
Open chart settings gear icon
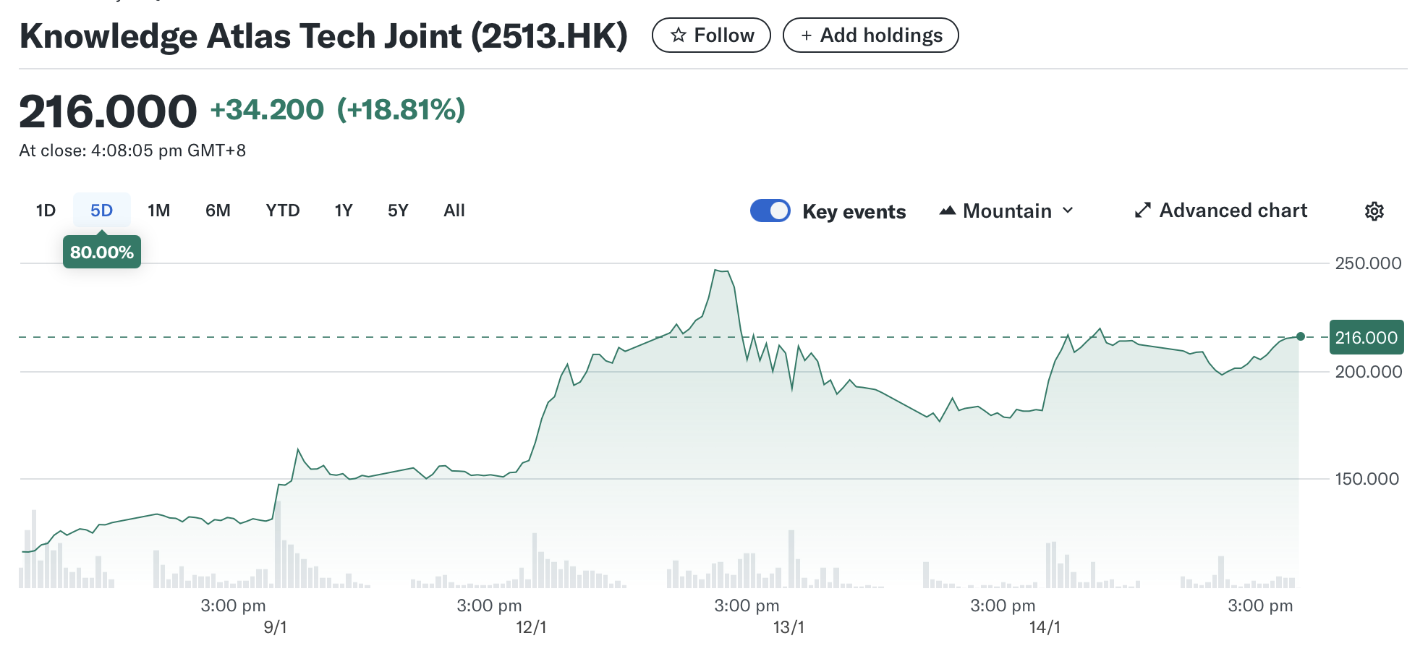tap(1374, 211)
